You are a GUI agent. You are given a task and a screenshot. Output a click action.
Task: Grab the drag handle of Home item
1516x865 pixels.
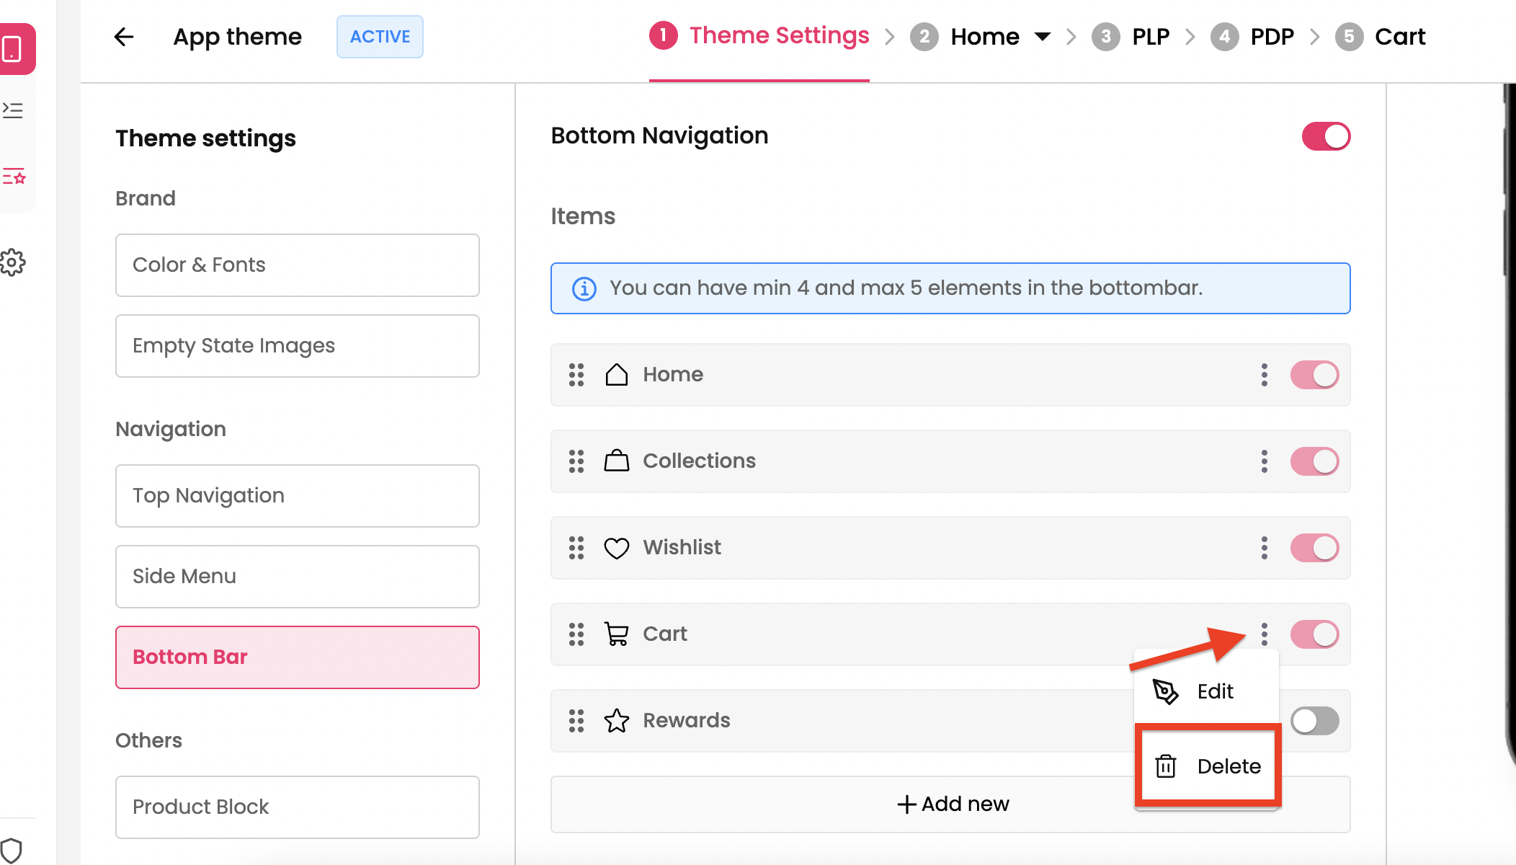pyautogui.click(x=576, y=375)
